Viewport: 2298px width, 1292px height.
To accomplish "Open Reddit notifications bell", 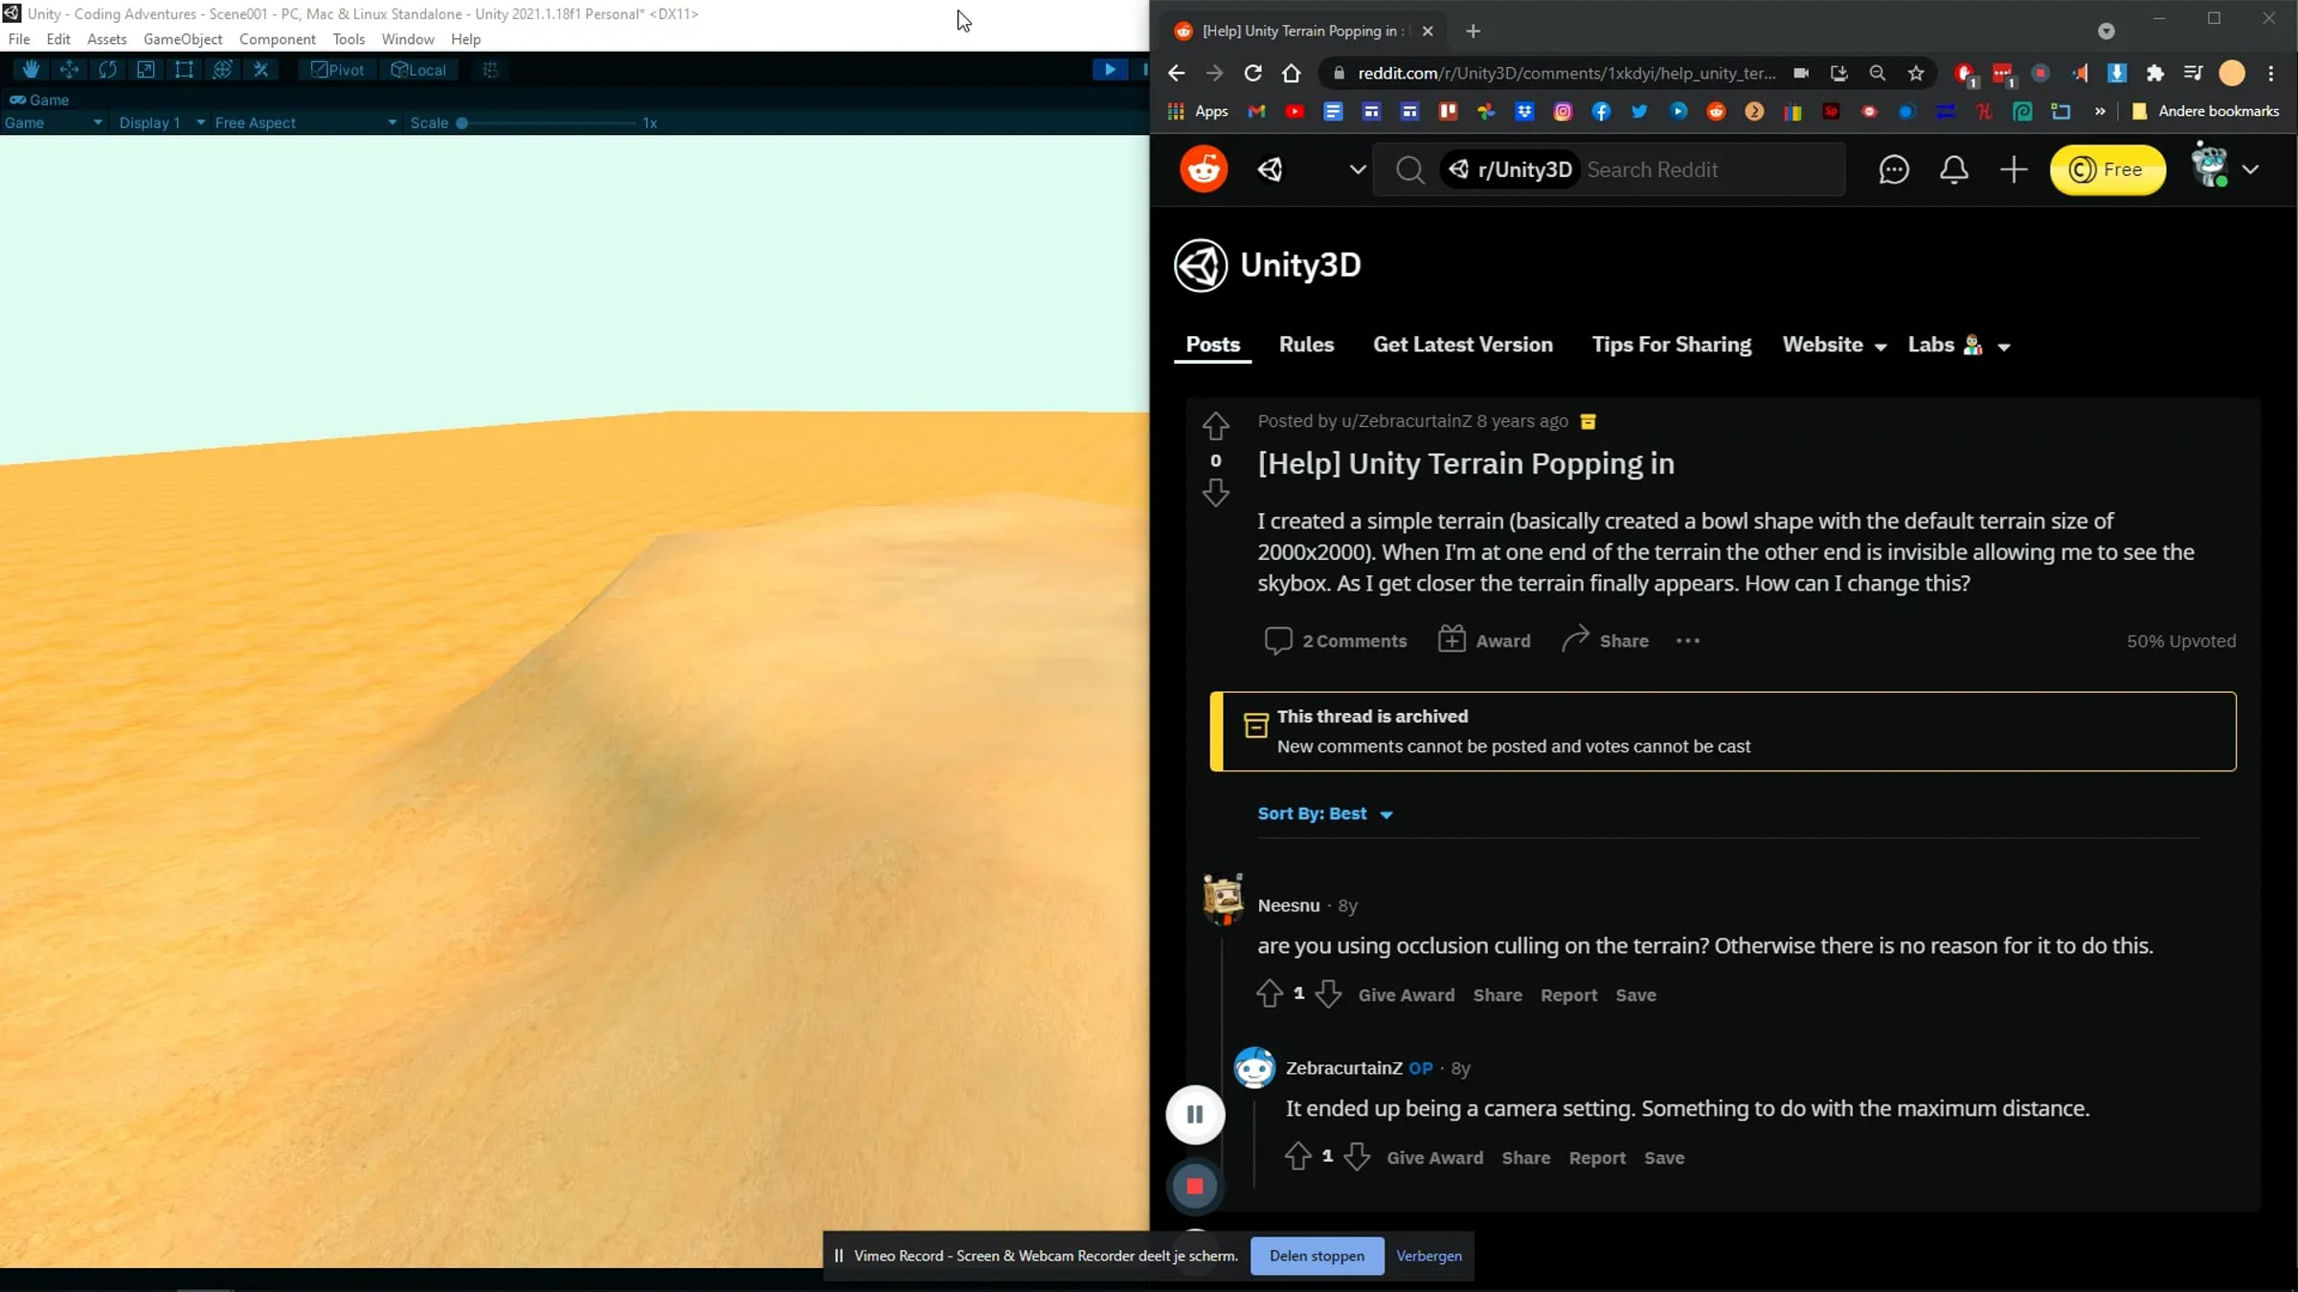I will [1954, 170].
